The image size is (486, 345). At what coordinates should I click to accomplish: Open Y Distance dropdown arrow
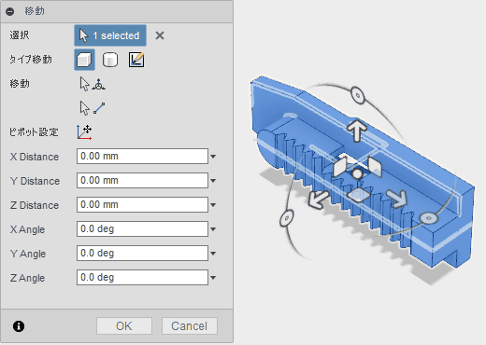pyautogui.click(x=213, y=181)
